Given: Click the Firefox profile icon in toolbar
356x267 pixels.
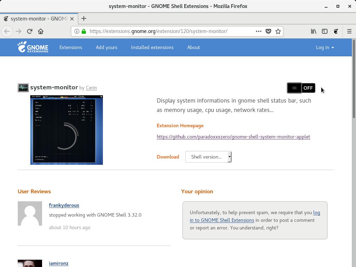Looking at the screenshot, I should (x=336, y=31).
